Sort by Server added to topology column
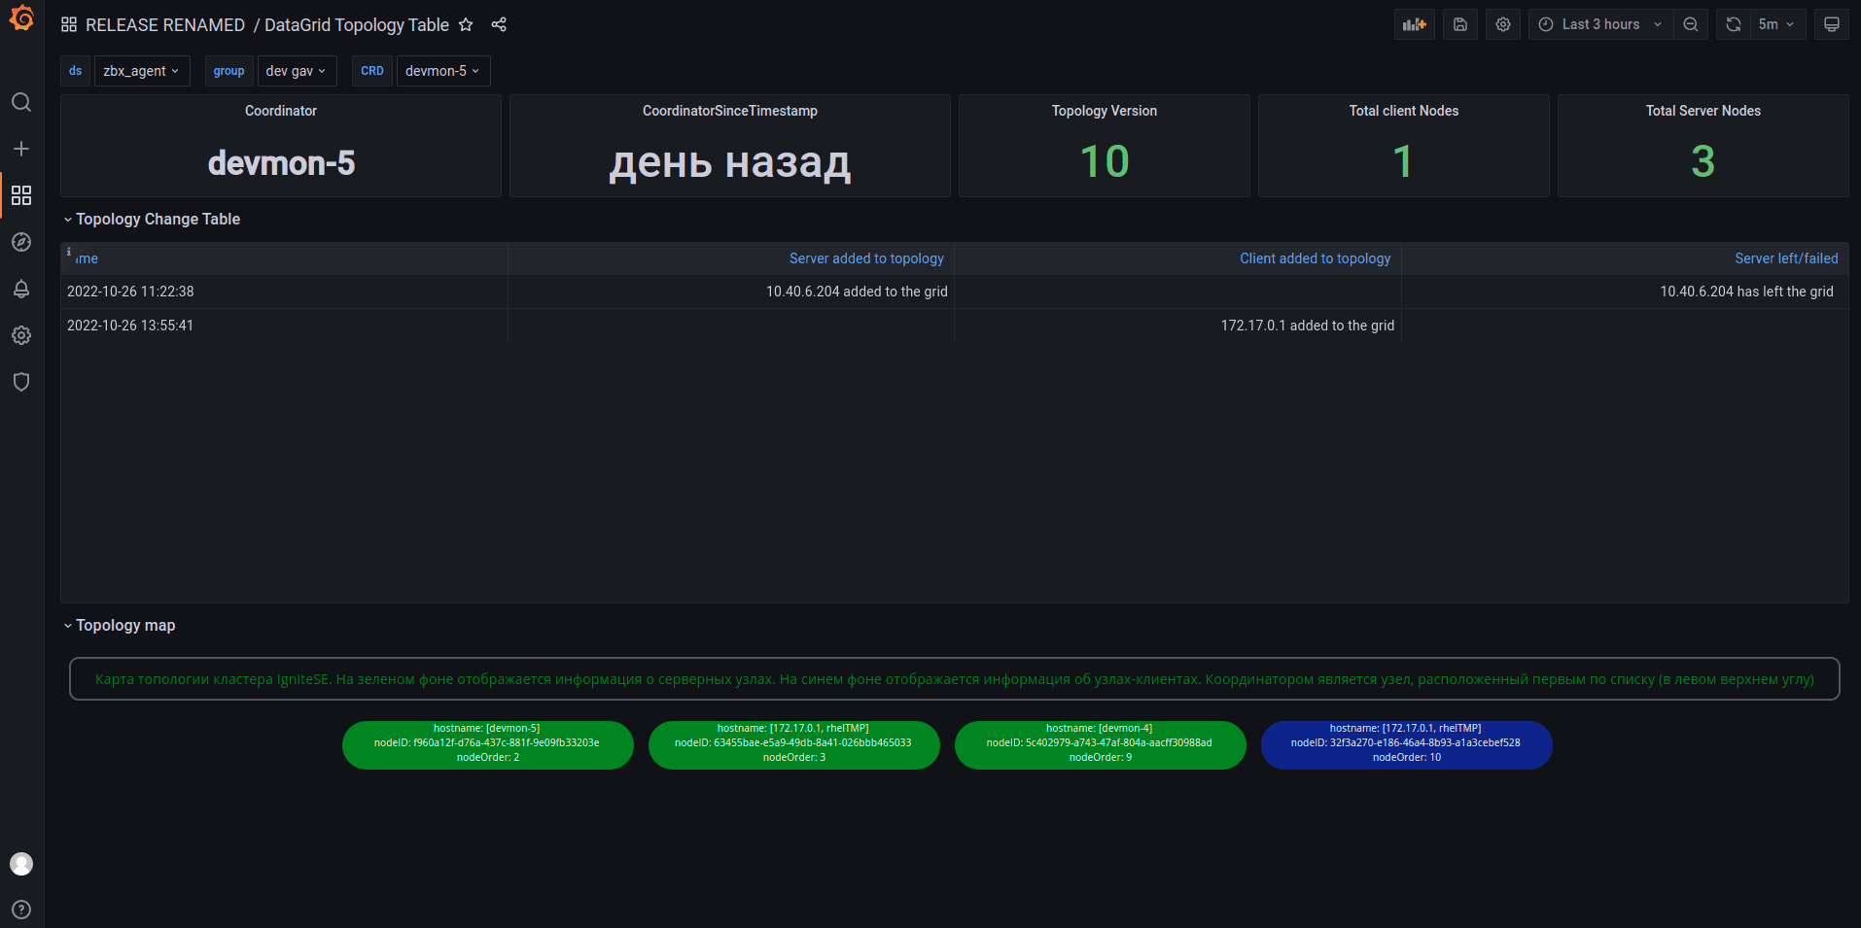Image resolution: width=1861 pixels, height=928 pixels. [x=865, y=258]
